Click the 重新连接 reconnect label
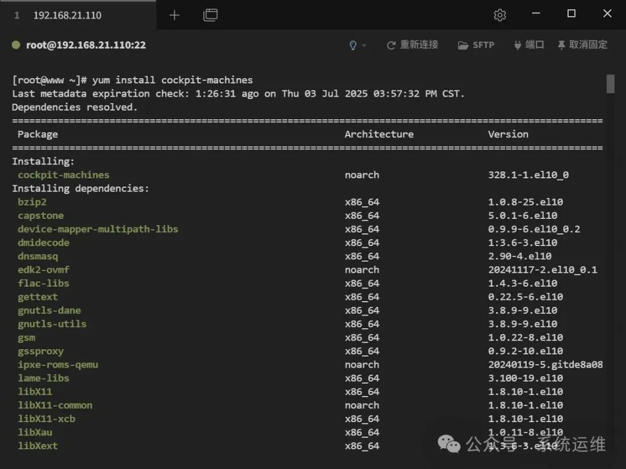626x469 pixels. point(418,45)
